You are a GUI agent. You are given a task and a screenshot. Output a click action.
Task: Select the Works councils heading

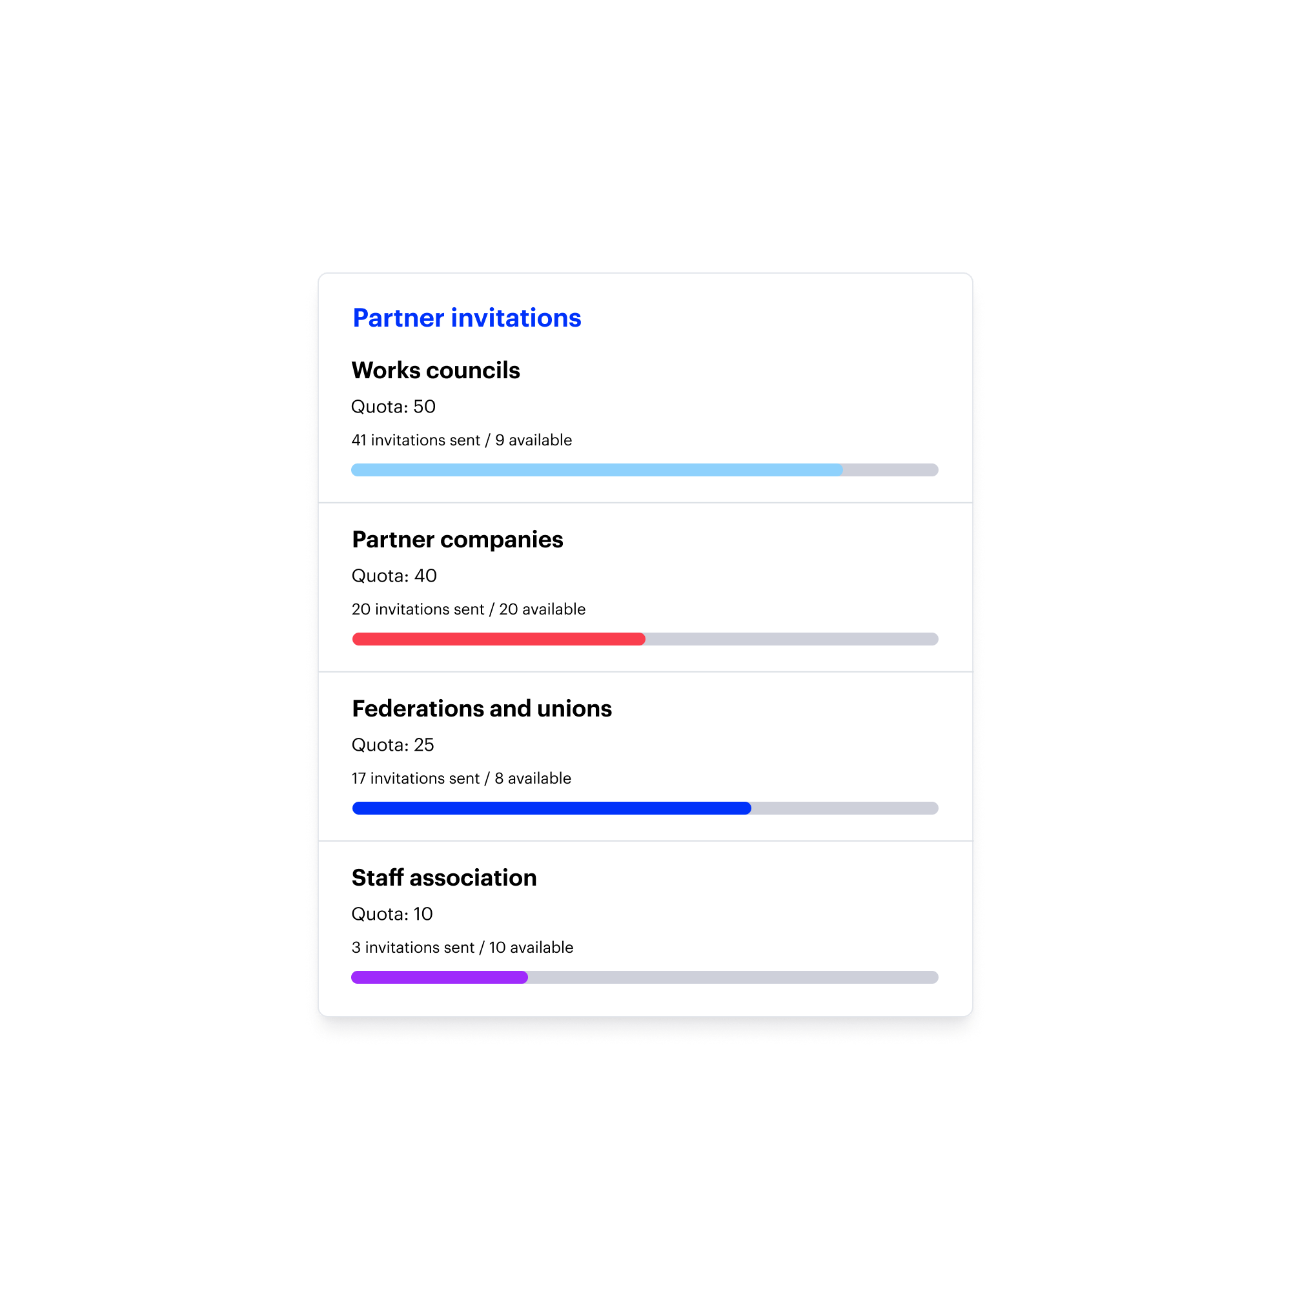point(435,370)
